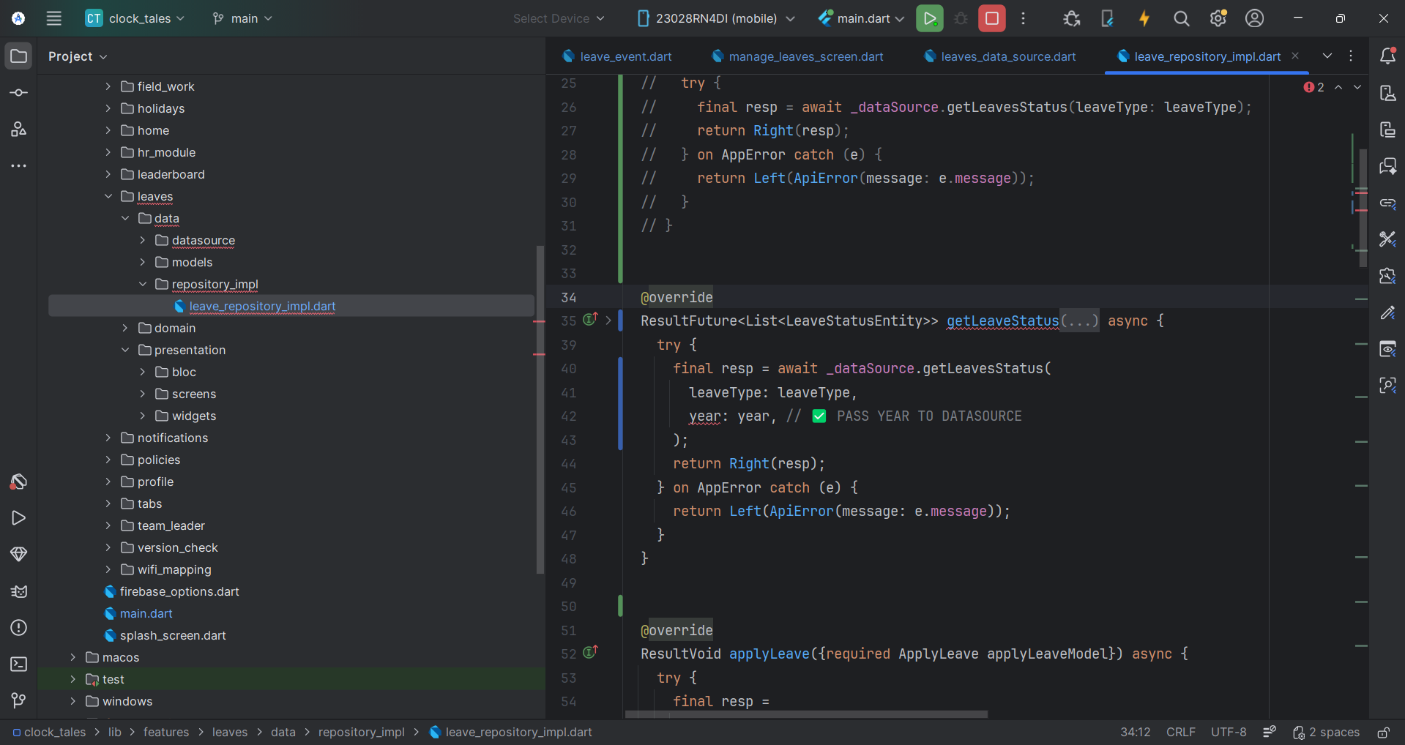The image size is (1405, 745).
Task: Click the Flutter hot reload lightning icon
Action: pyautogui.click(x=1144, y=18)
